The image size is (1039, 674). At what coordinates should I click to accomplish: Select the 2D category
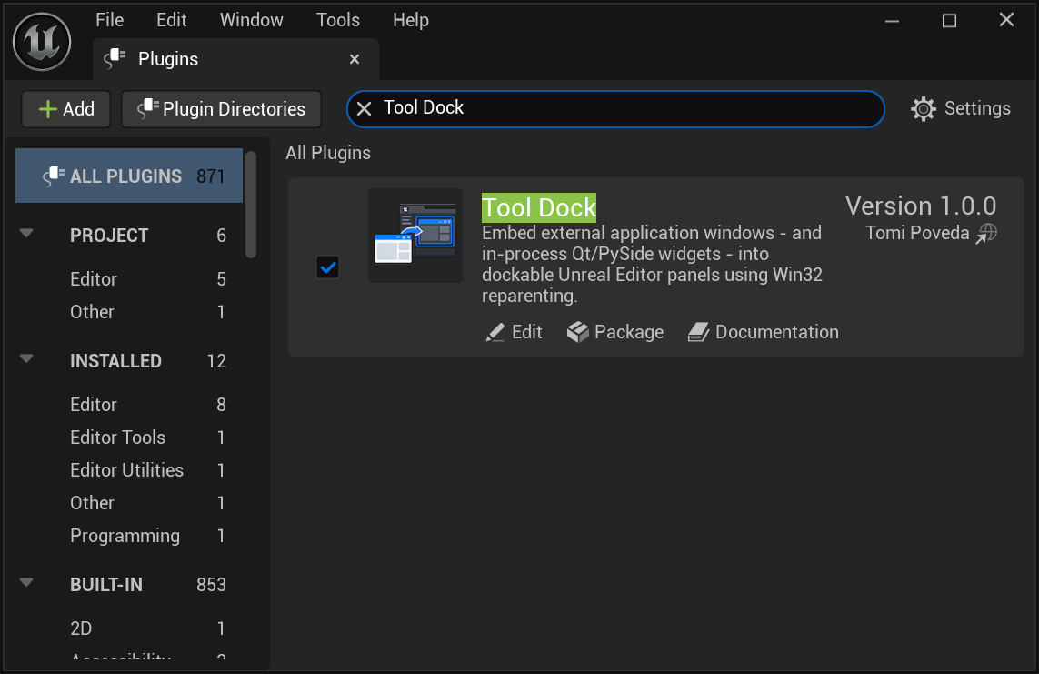click(x=81, y=629)
